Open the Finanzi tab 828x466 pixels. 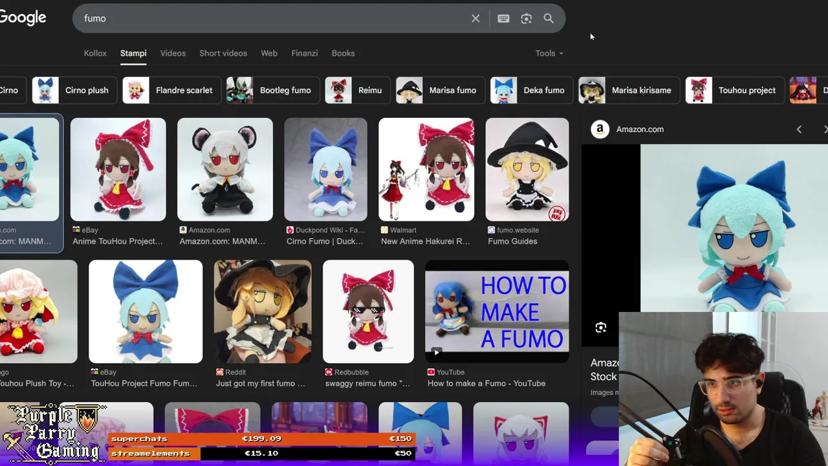(305, 53)
